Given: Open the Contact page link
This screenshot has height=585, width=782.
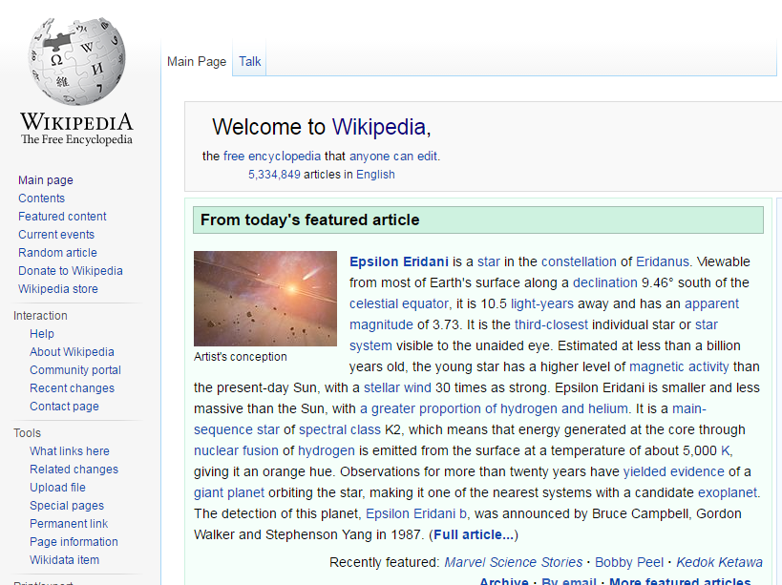Looking at the screenshot, I should (64, 407).
